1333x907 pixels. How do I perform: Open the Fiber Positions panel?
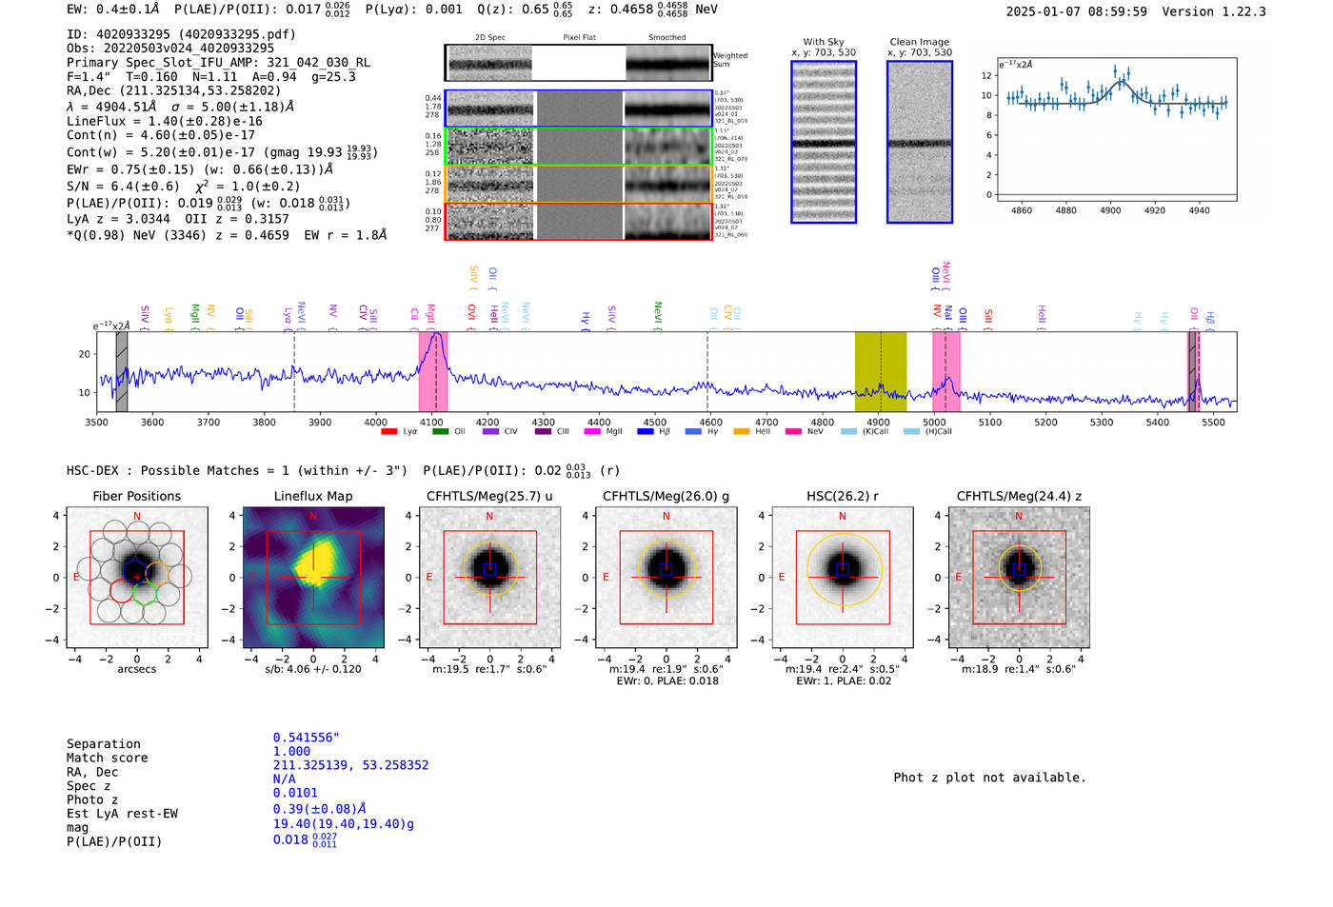tap(137, 578)
